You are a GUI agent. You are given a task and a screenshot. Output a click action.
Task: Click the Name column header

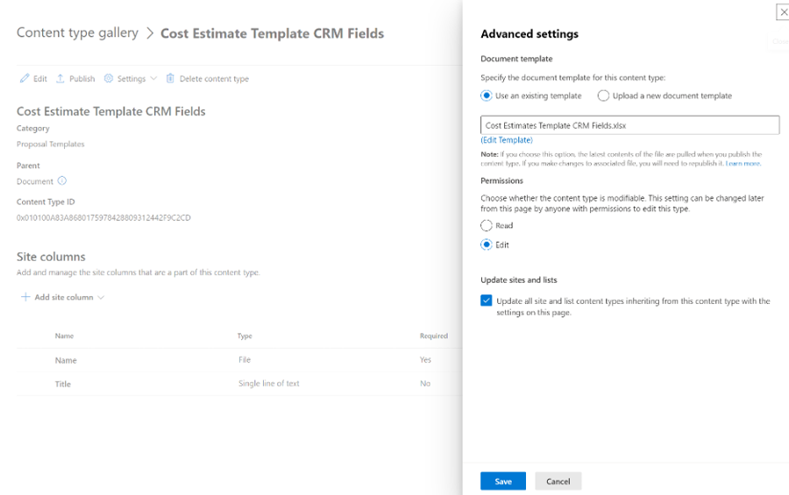tap(64, 336)
